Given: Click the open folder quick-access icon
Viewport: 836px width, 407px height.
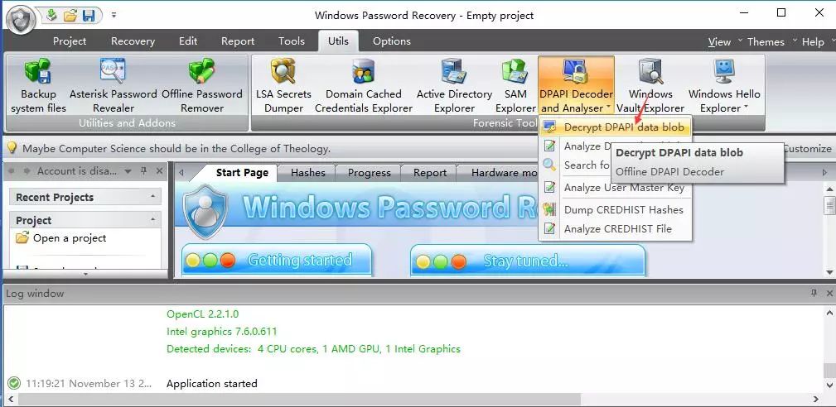Looking at the screenshot, I should (70, 16).
